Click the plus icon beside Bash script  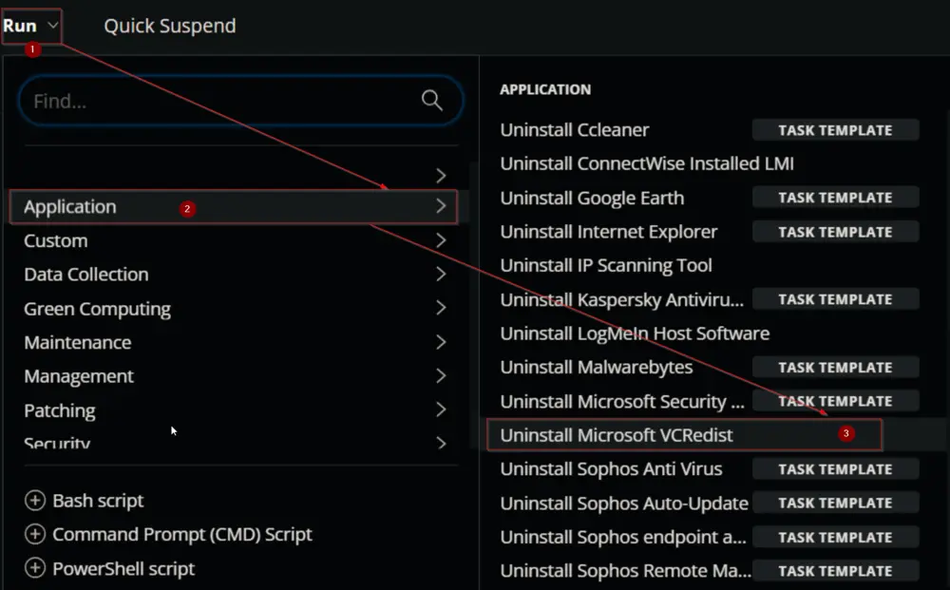coord(35,501)
